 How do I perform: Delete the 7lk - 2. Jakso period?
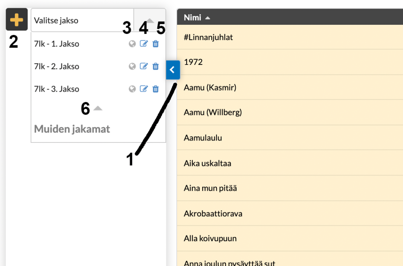pyautogui.click(x=155, y=66)
